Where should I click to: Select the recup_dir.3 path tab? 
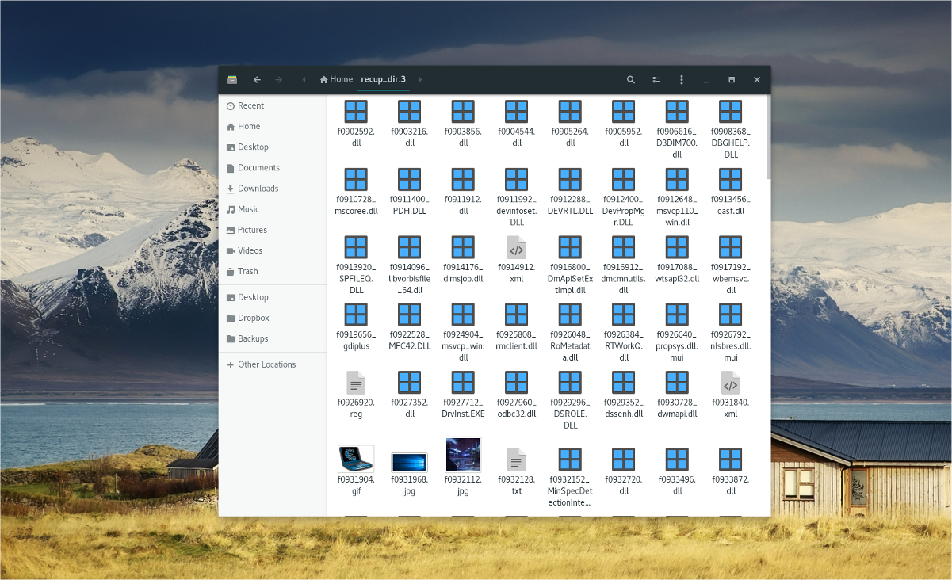tap(383, 79)
